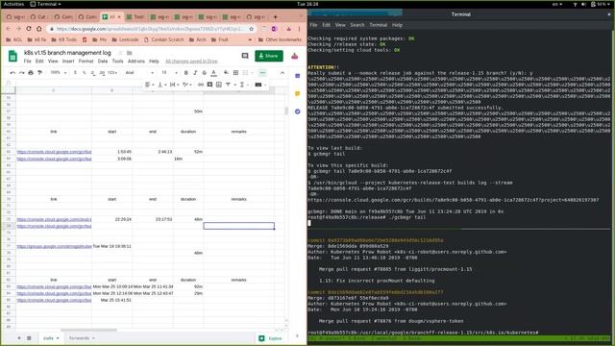615x346 pixels.
Task: Open the Sheets Format menu
Action: pos(86,62)
